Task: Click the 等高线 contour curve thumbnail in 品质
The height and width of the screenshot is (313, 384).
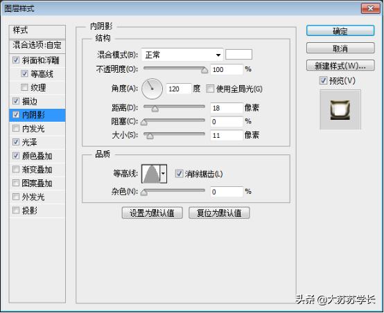Action: coord(151,174)
